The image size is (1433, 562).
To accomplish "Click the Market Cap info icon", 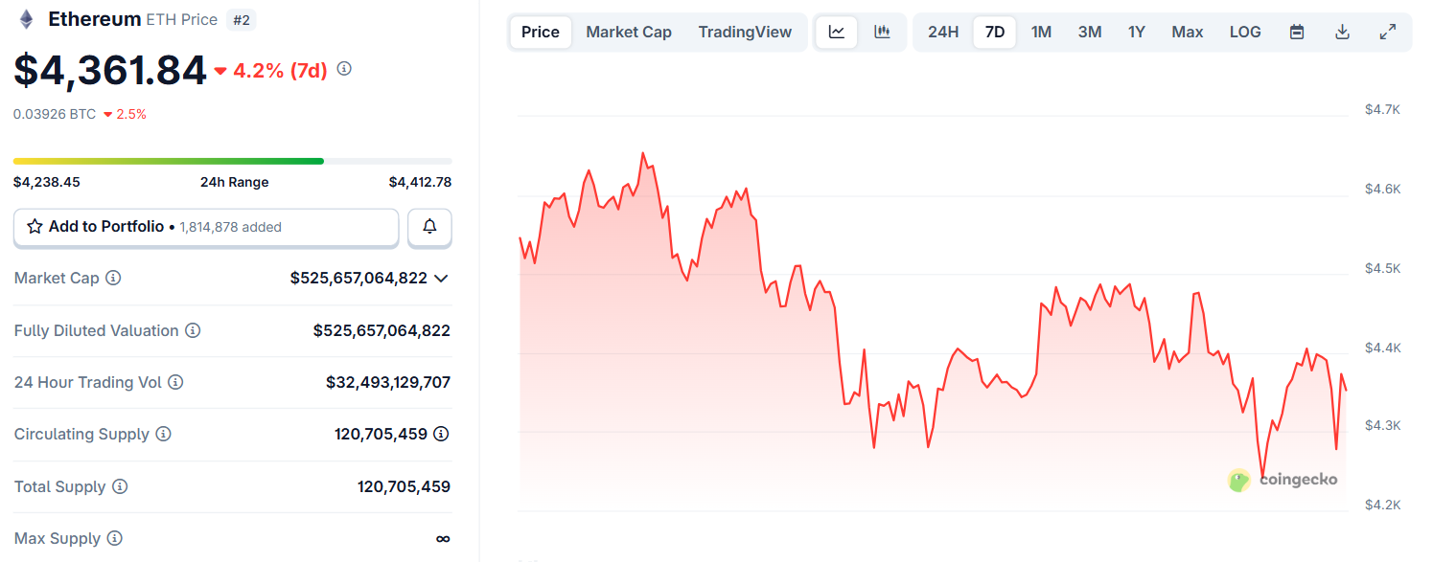I will click(114, 278).
